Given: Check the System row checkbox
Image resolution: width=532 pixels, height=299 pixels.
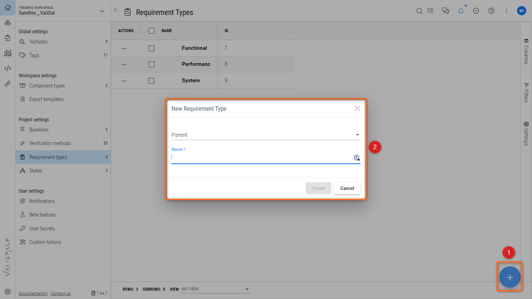Looking at the screenshot, I should (x=151, y=81).
